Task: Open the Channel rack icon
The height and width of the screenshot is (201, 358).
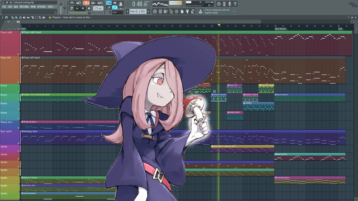Action: click(160, 11)
